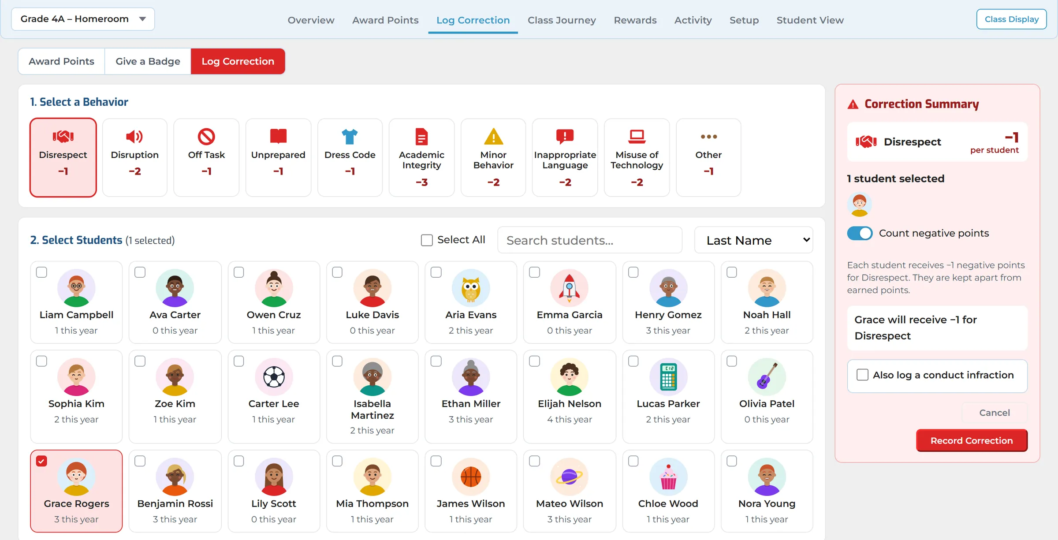Tick Henry Gomez's checkbox
Screen dimensions: 1058x540
[x=633, y=272]
